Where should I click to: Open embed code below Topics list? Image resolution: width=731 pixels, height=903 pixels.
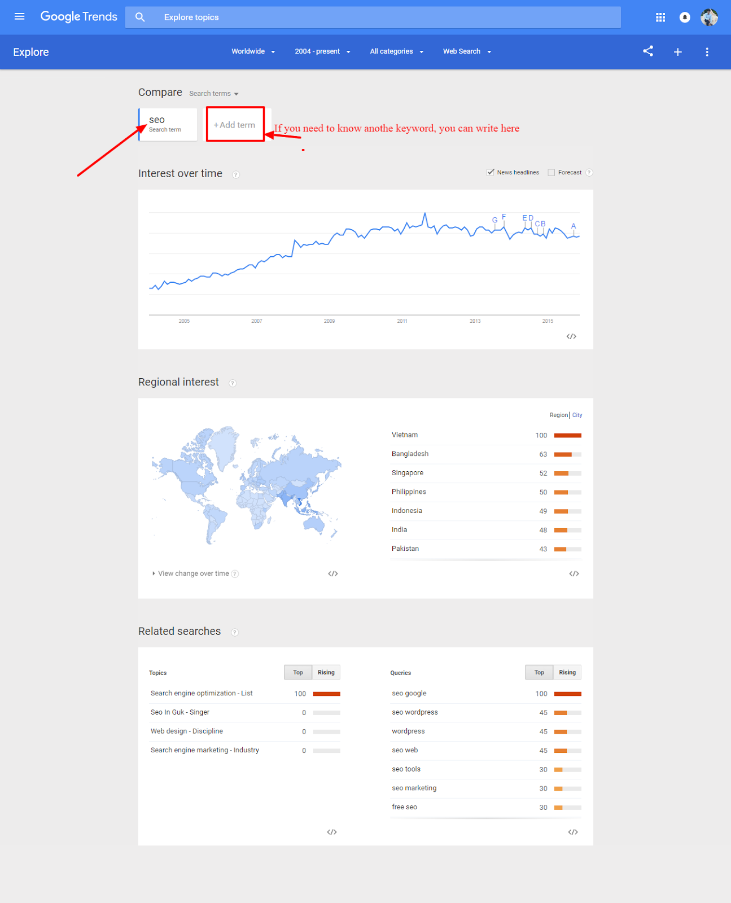(332, 832)
